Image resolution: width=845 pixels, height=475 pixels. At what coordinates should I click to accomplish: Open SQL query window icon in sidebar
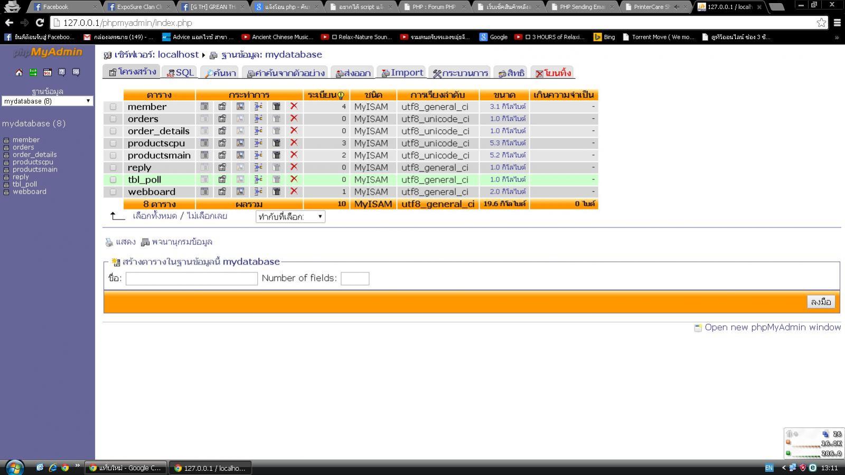[48, 72]
